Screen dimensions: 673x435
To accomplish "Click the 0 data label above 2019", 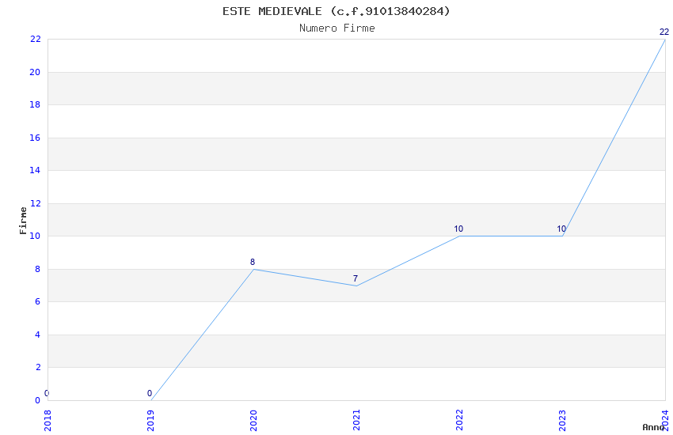I will [x=150, y=393].
